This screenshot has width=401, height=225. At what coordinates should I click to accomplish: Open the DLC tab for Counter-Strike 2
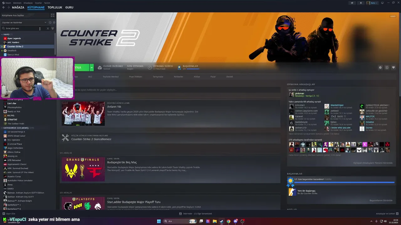(90, 77)
